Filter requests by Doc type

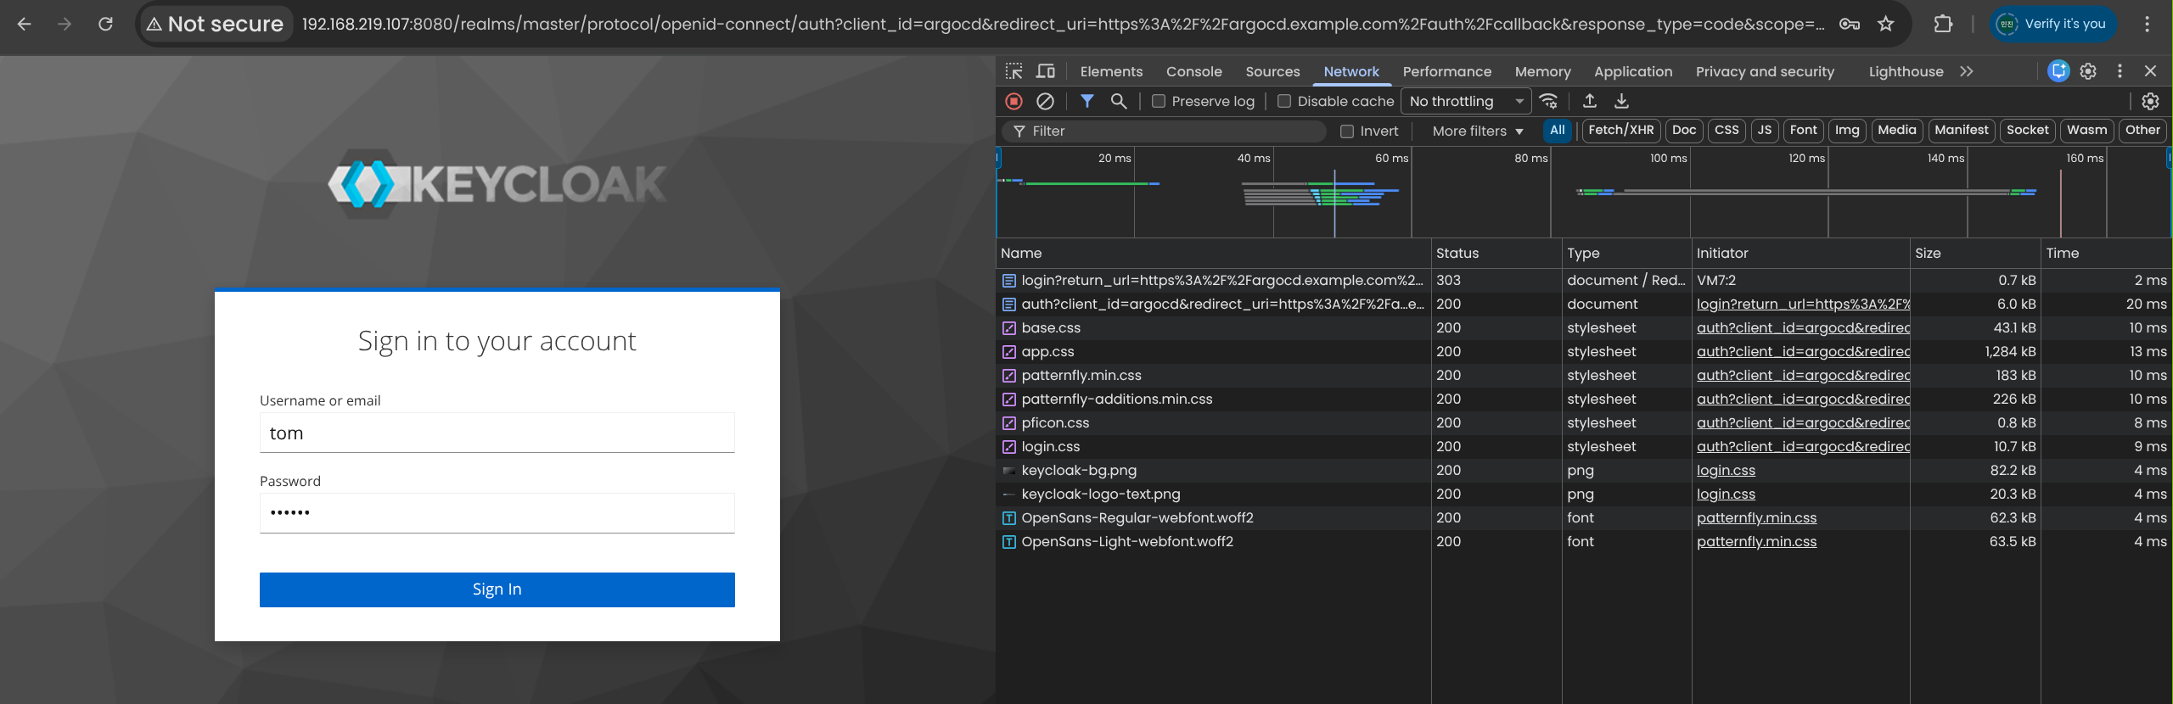tap(1684, 130)
